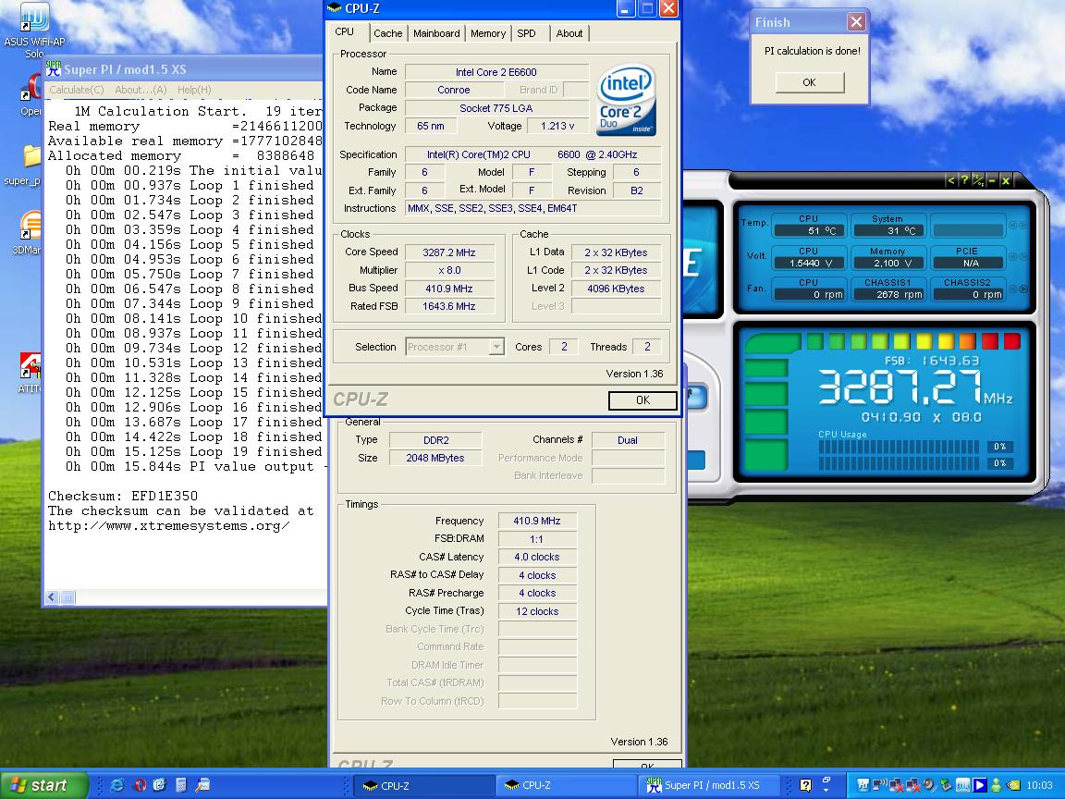Click the Voltage 1.213 v value

557,127
